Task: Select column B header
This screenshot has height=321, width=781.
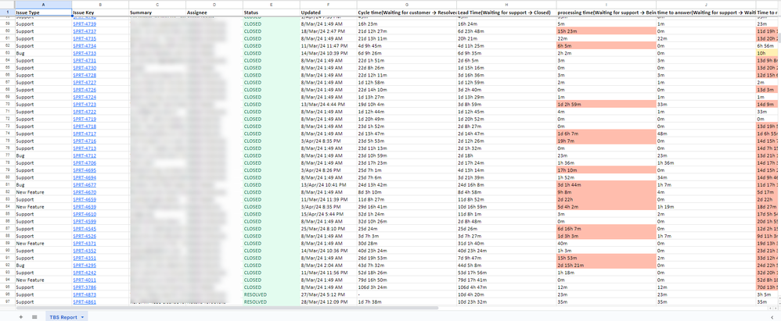Action: [100, 4]
